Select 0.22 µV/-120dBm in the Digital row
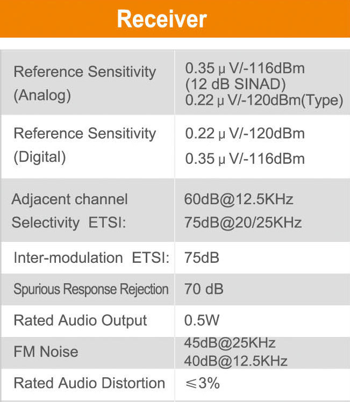Image resolution: width=350 pixels, height=402 pixels. (x=245, y=133)
